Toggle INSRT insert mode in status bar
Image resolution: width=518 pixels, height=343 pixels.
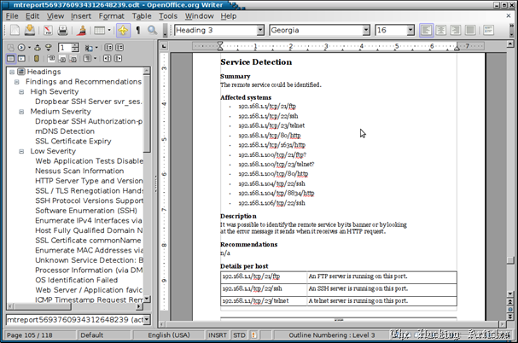click(x=217, y=334)
